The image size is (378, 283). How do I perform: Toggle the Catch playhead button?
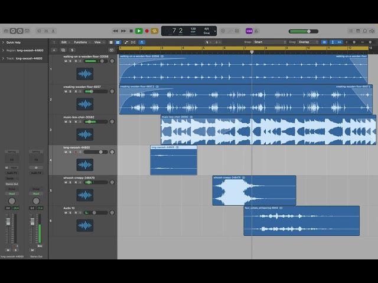pyautogui.click(x=142, y=42)
